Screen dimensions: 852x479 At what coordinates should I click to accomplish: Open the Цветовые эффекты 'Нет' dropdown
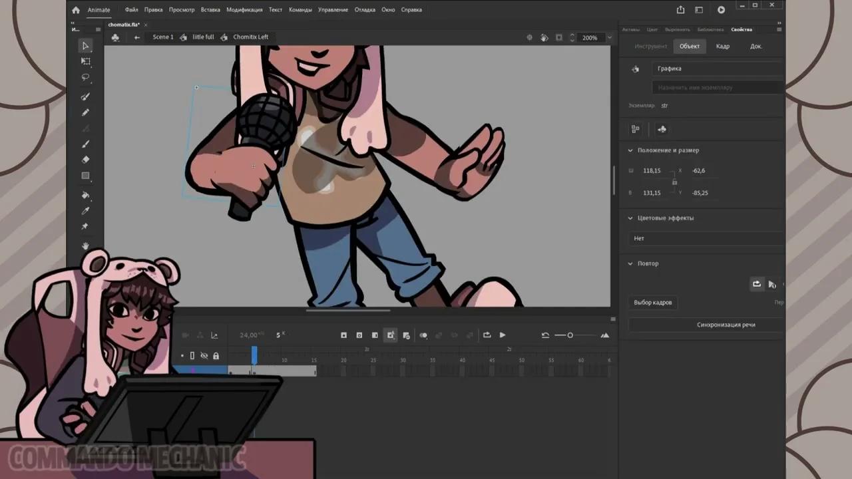706,238
